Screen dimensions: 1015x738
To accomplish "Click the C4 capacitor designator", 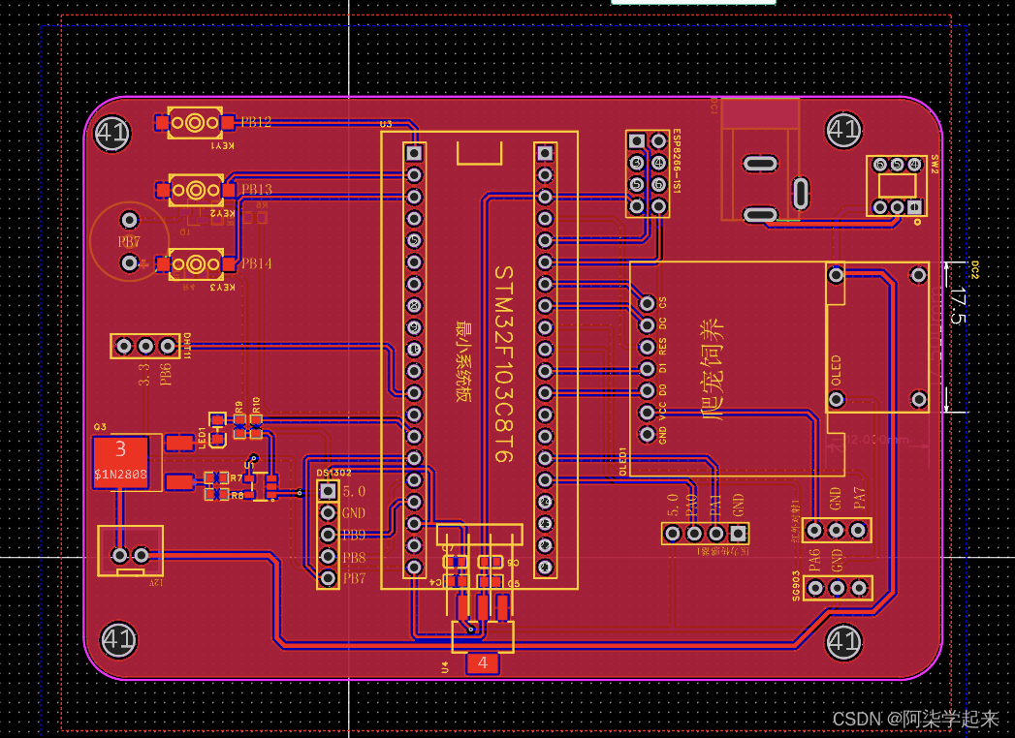I will point(435,583).
